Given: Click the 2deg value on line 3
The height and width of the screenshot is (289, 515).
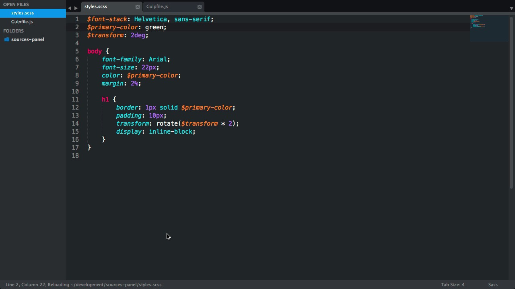Looking at the screenshot, I should [138, 35].
